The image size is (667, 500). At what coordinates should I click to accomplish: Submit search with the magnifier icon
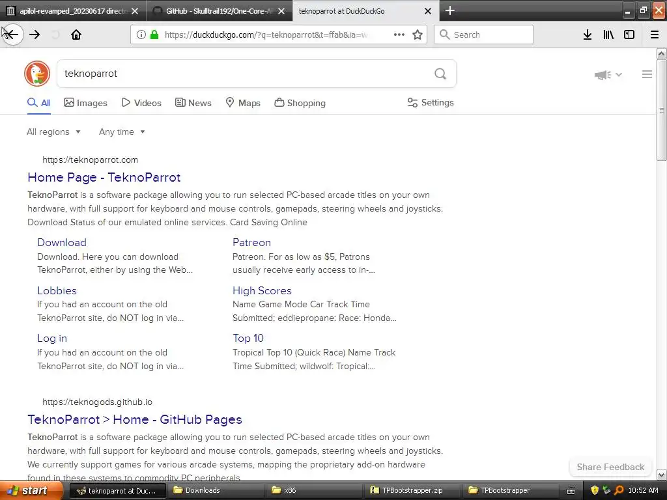click(x=440, y=74)
